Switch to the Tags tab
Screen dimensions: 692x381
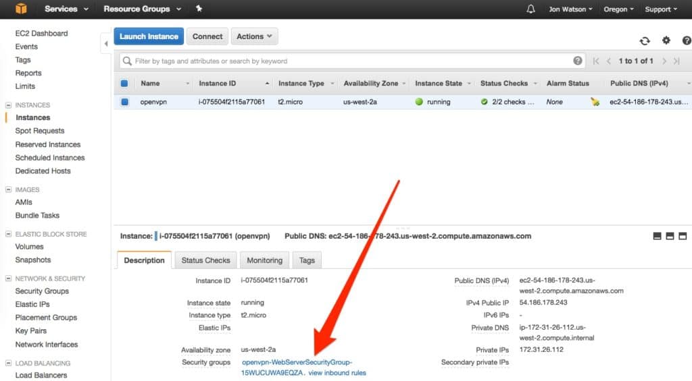(x=307, y=260)
